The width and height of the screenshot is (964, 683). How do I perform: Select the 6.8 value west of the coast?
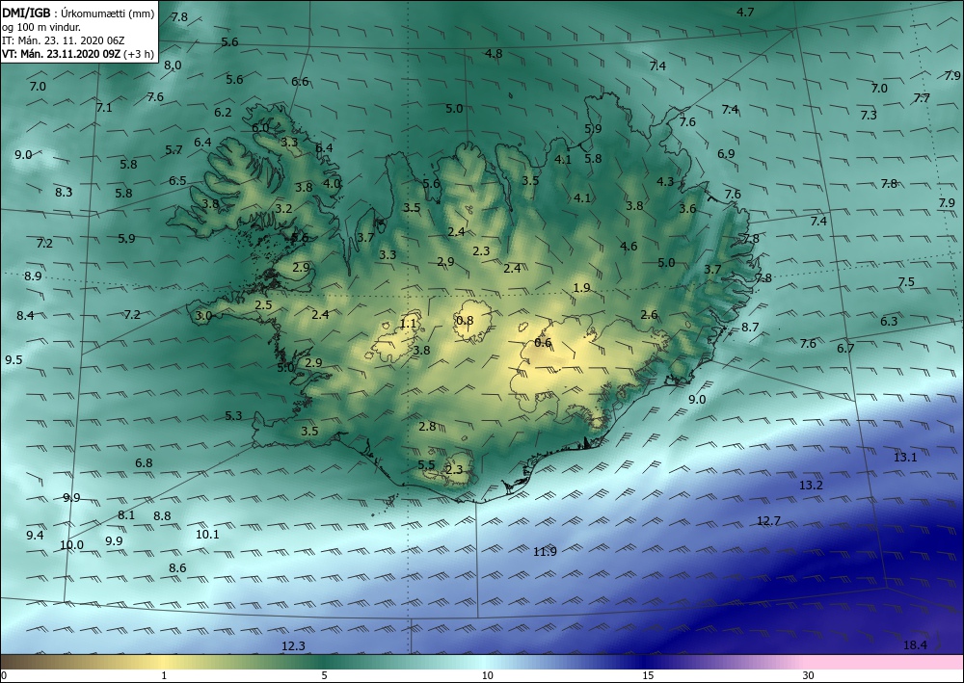coord(144,463)
